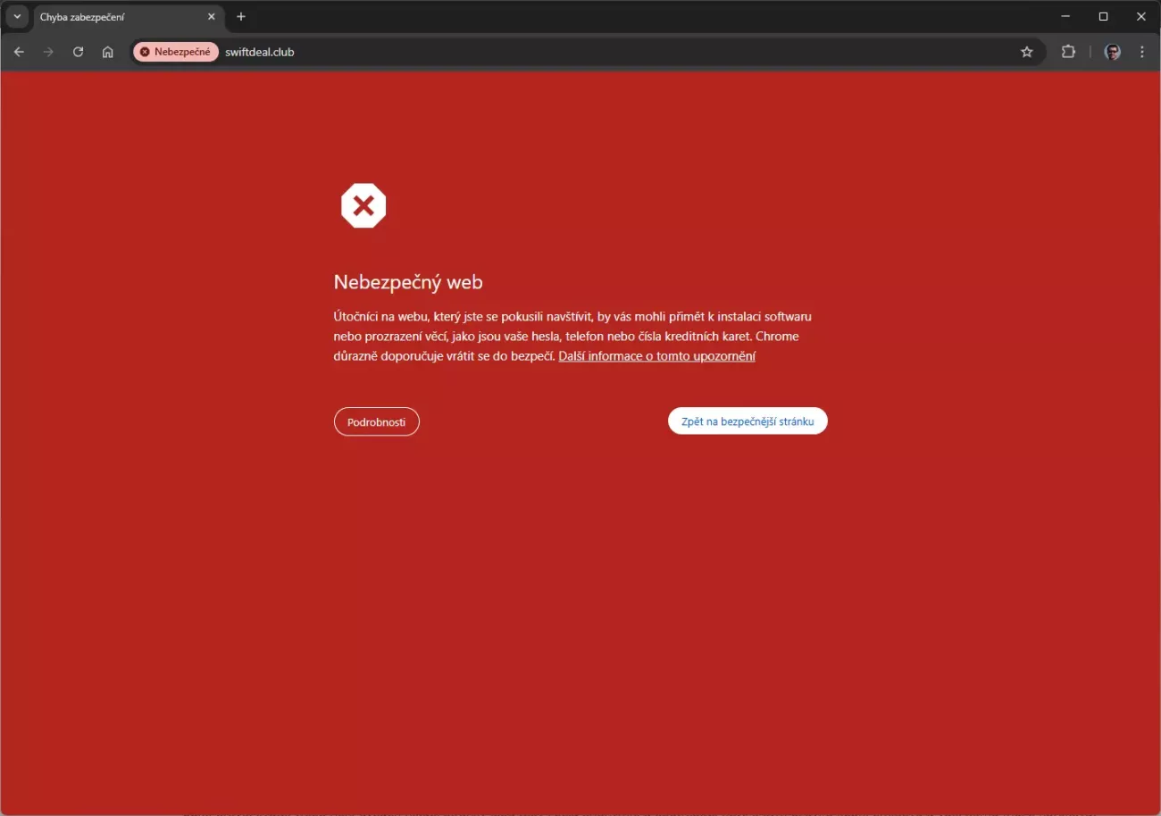The width and height of the screenshot is (1161, 816).
Task: Open Chrome's three-dot menu
Action: (x=1142, y=52)
